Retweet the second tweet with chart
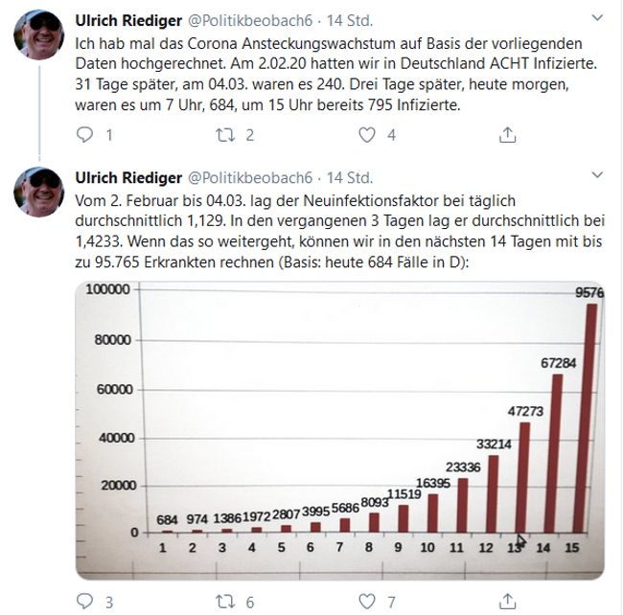Image resolution: width=623 pixels, height=615 pixels. coord(225,602)
